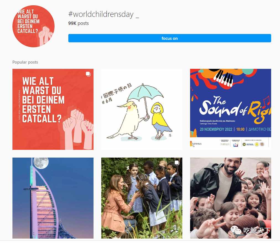Click the Popular posts section label
Viewport: 280px width, 243px height.
point(25,62)
